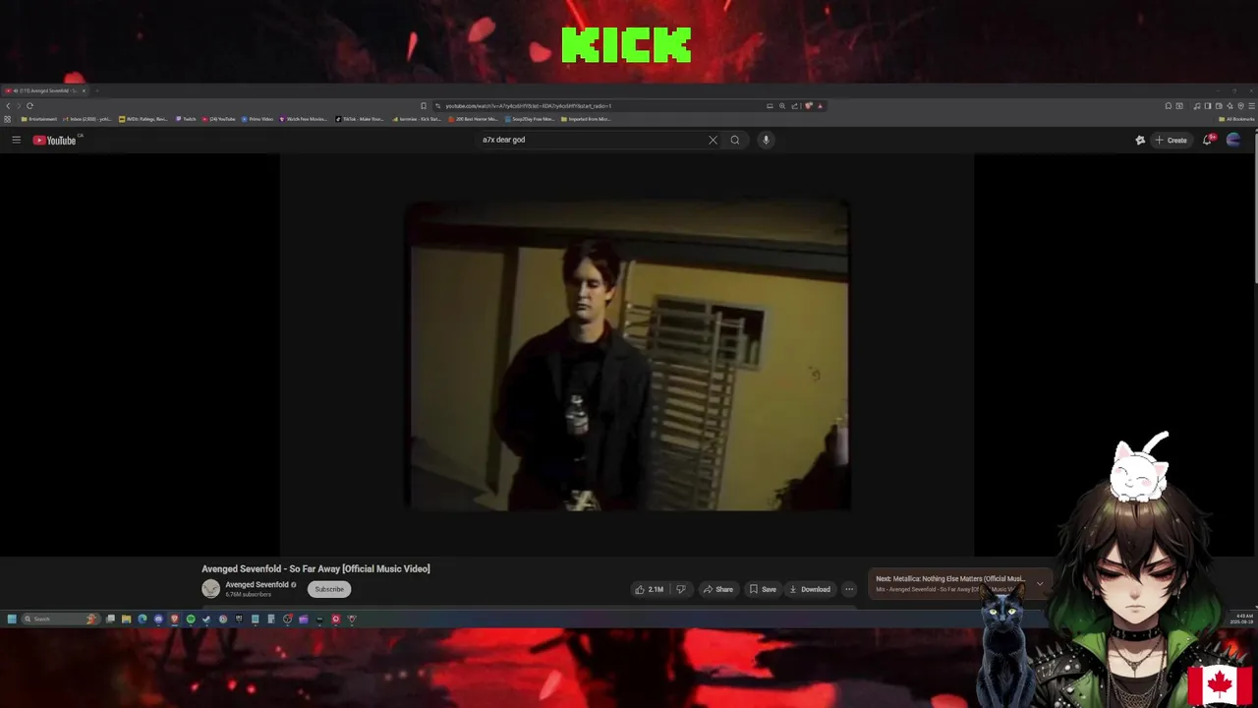Open the browser apps grid icon
The height and width of the screenshot is (708, 1258).
[x=7, y=119]
